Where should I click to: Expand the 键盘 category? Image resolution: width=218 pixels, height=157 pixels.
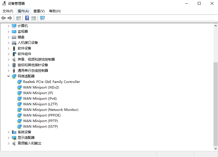tap(9, 37)
